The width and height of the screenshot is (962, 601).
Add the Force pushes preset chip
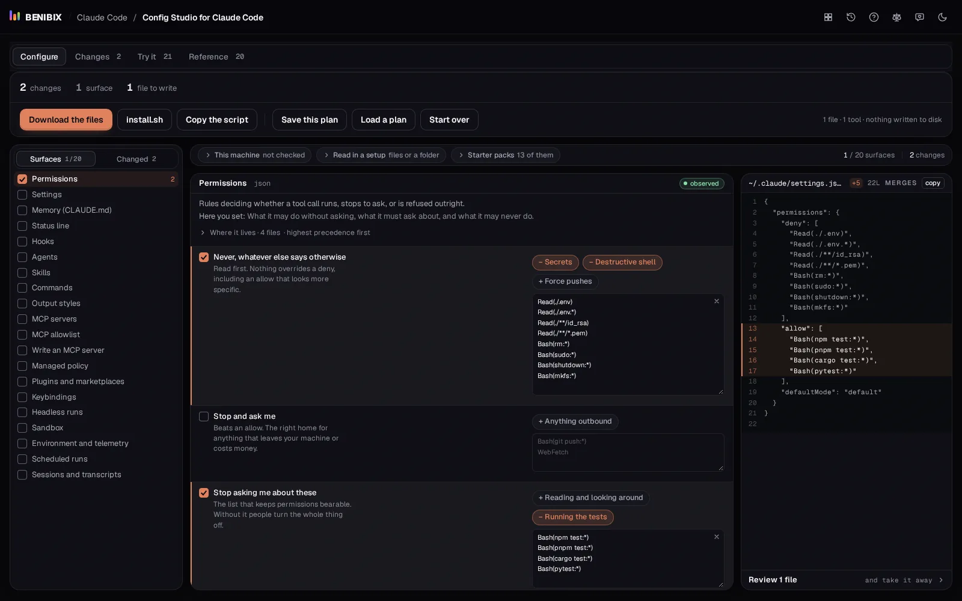pyautogui.click(x=565, y=281)
